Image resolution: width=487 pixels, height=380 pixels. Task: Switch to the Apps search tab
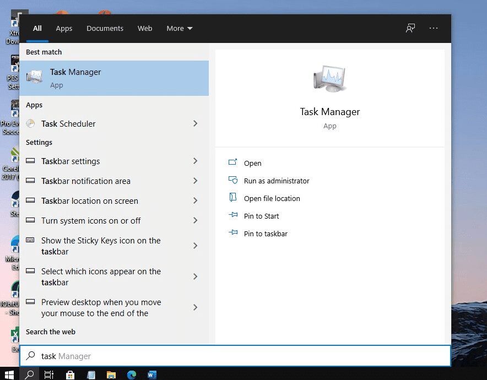[64, 28]
